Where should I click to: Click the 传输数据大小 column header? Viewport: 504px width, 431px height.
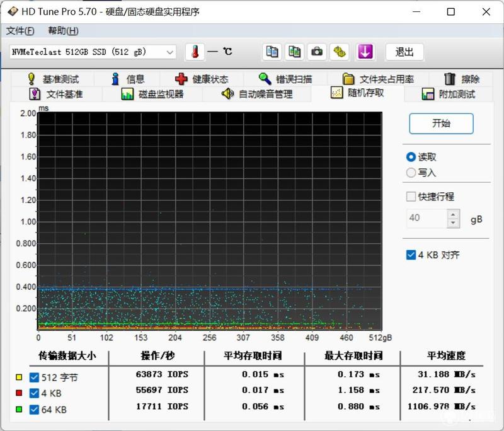coord(67,356)
